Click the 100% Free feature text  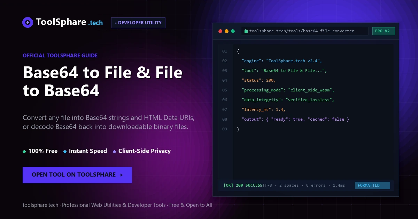pos(43,151)
